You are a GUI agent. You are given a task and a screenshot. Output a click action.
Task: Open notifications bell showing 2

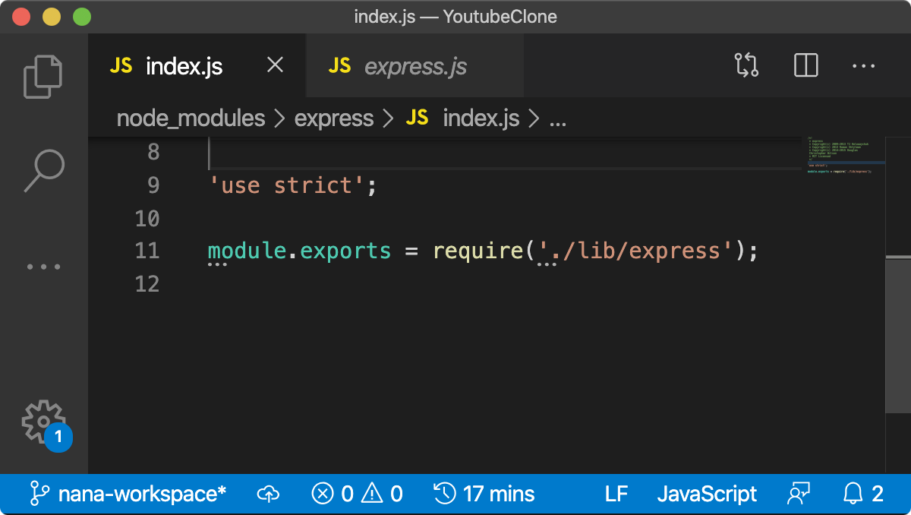pyautogui.click(x=864, y=494)
